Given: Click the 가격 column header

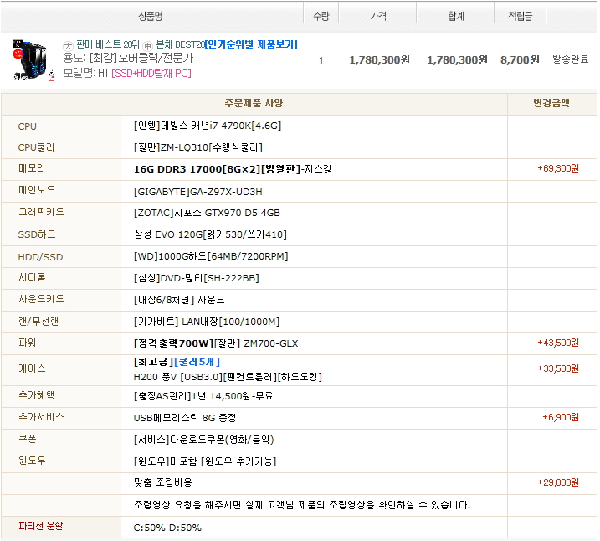Looking at the screenshot, I should click(x=378, y=16).
